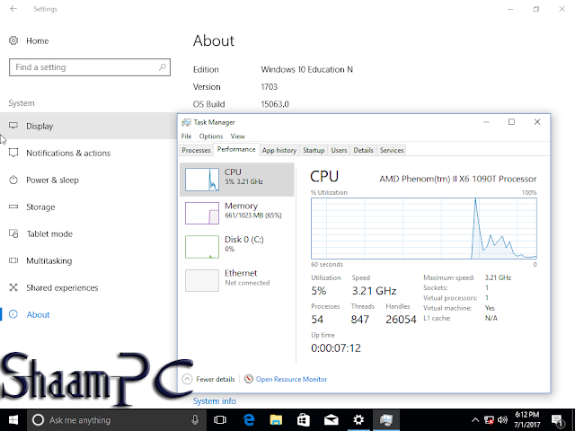Click the Shared experiences icon
Screen dimensions: 575x431
13,287
